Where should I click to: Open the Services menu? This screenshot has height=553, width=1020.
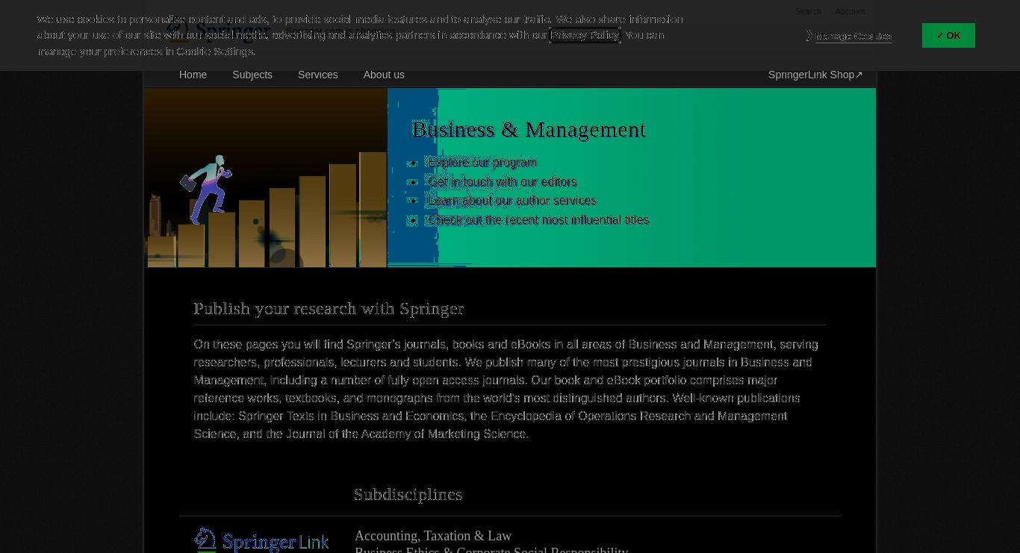point(317,75)
